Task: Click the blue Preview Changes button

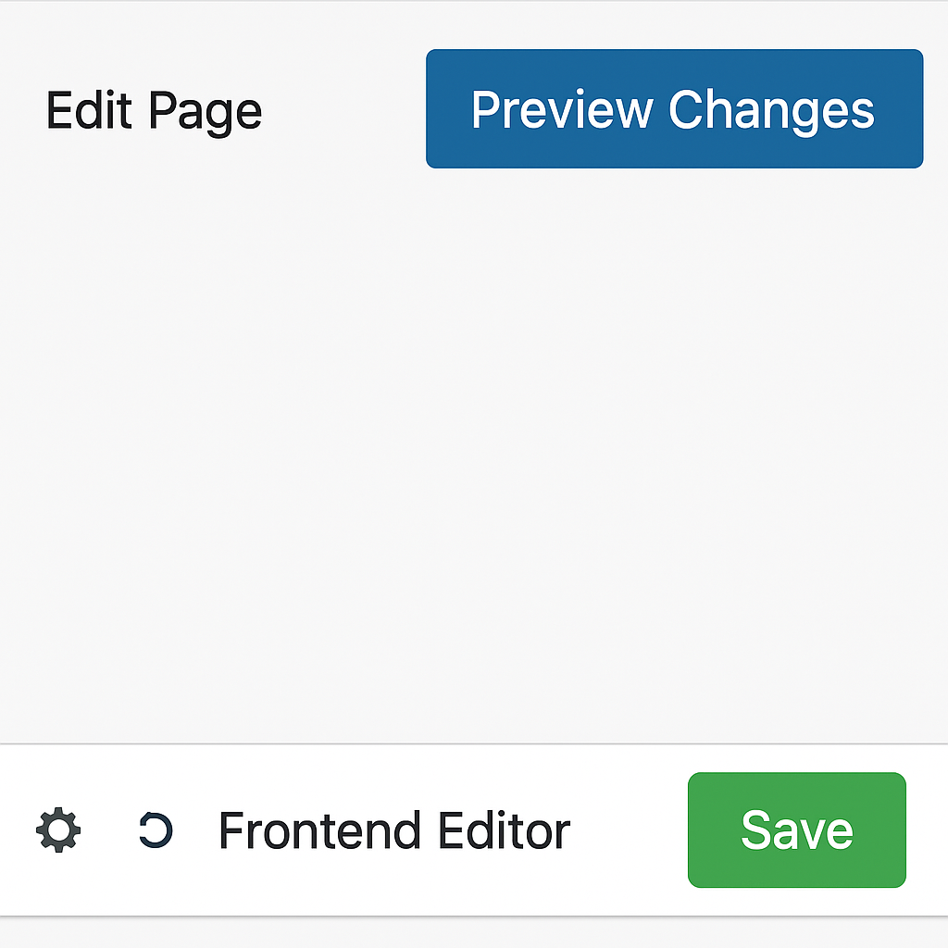Action: click(674, 109)
